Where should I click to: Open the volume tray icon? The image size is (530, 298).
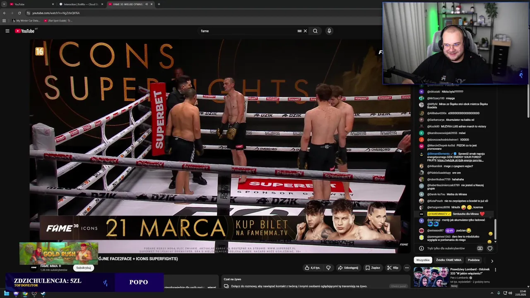pos(511,293)
